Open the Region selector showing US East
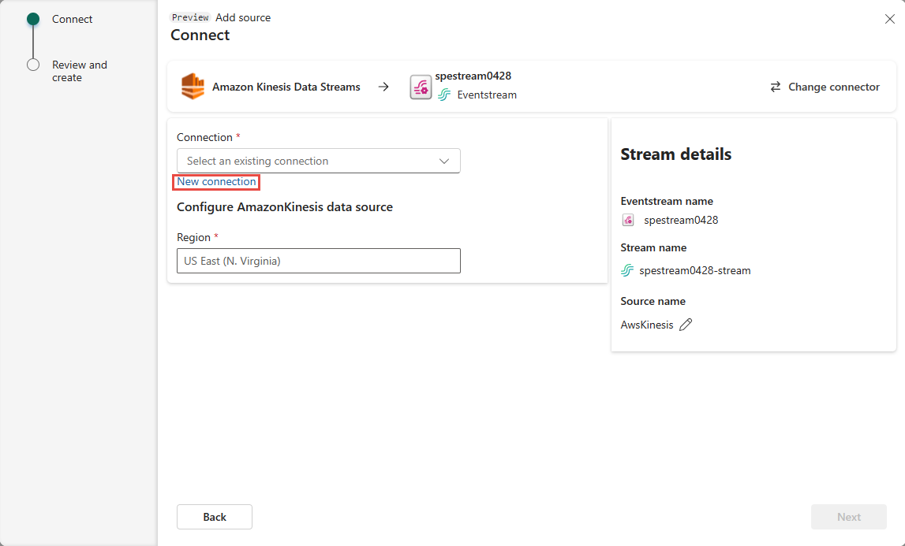This screenshot has height=546, width=905. (x=318, y=261)
